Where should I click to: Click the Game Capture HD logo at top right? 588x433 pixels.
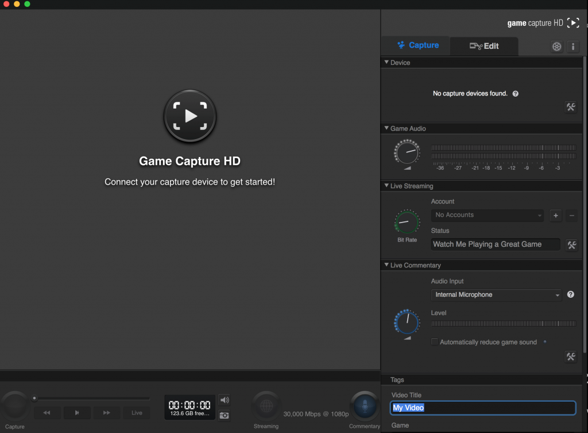tap(543, 23)
